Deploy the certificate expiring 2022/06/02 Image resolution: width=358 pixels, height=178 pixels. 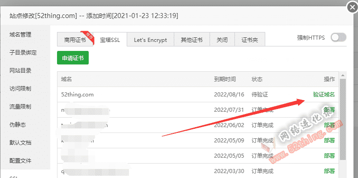(329, 125)
